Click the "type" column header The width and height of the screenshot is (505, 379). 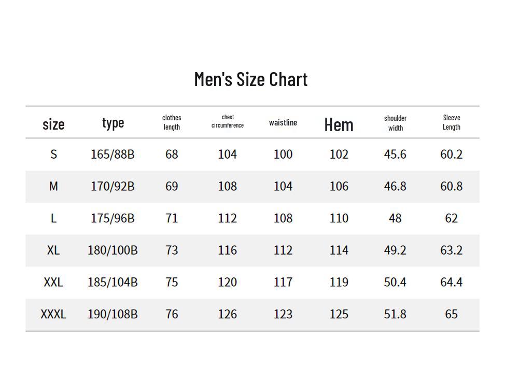tap(113, 123)
